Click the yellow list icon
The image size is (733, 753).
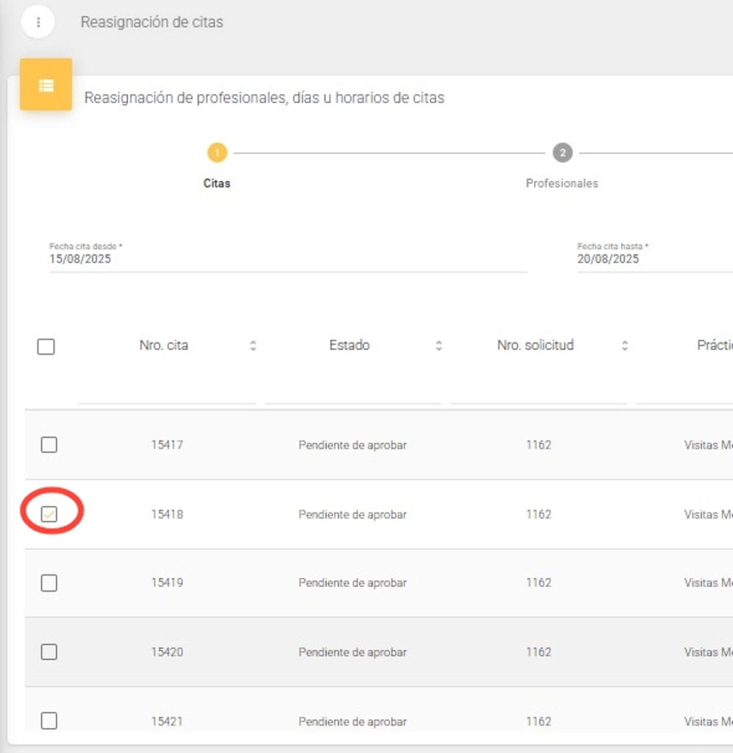coord(46,85)
